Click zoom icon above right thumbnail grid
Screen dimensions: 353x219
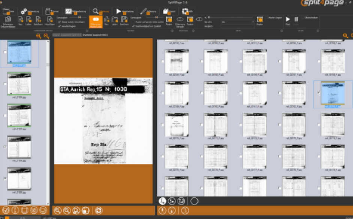coord(345,36)
